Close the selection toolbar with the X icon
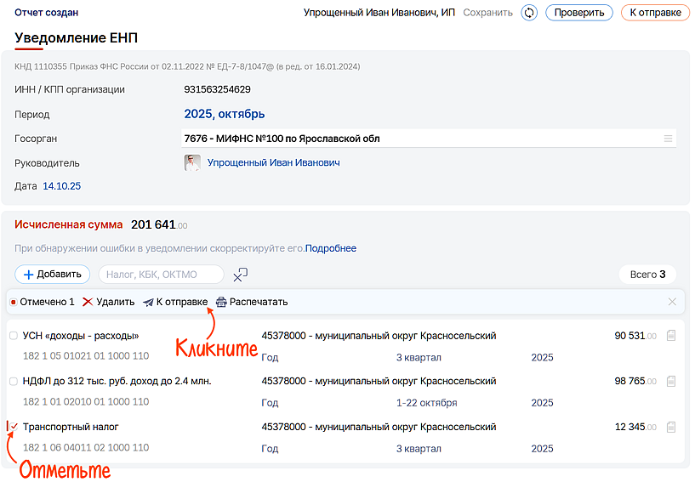 672,302
